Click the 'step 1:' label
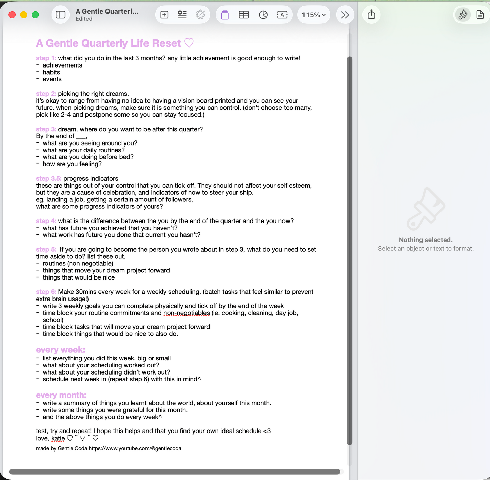The width and height of the screenshot is (490, 480). point(46,58)
